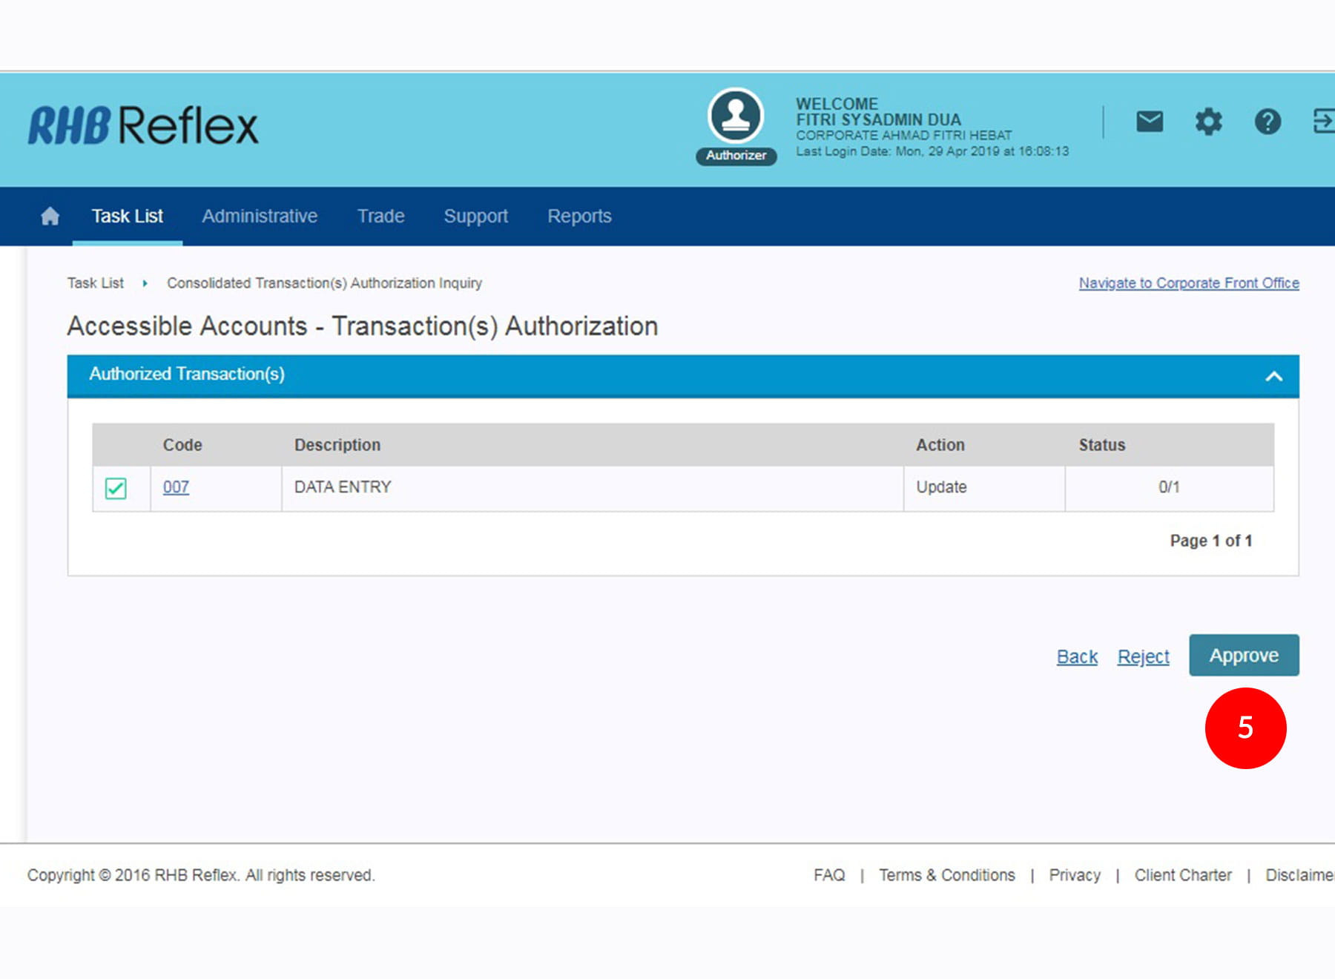Open the Task List tab
The width and height of the screenshot is (1335, 979).
click(127, 217)
